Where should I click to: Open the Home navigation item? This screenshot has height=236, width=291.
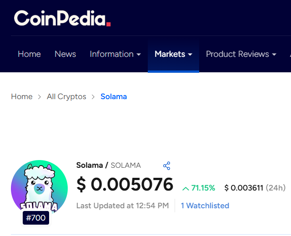(x=29, y=54)
